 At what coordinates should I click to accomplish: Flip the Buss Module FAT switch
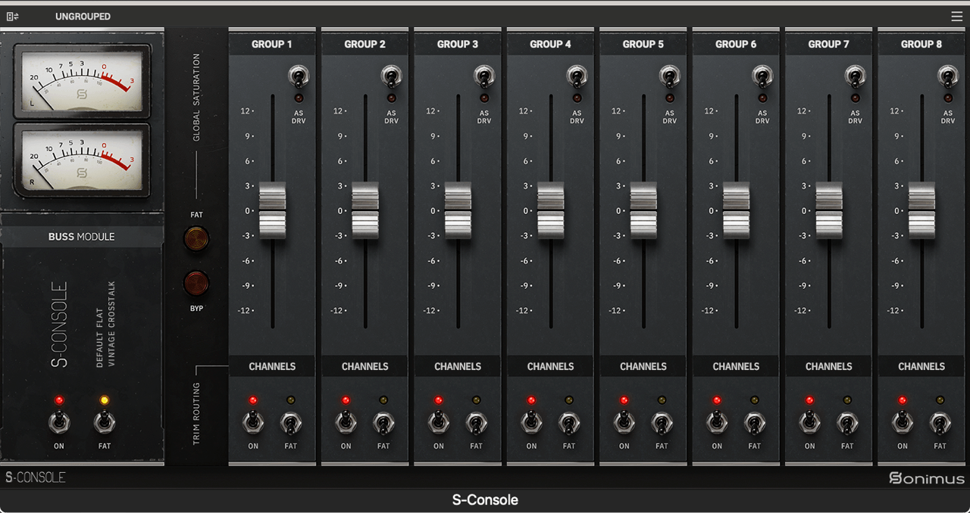[105, 421]
